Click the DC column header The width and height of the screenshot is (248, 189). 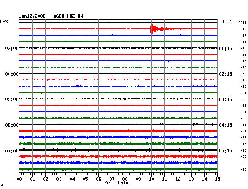[240, 21]
